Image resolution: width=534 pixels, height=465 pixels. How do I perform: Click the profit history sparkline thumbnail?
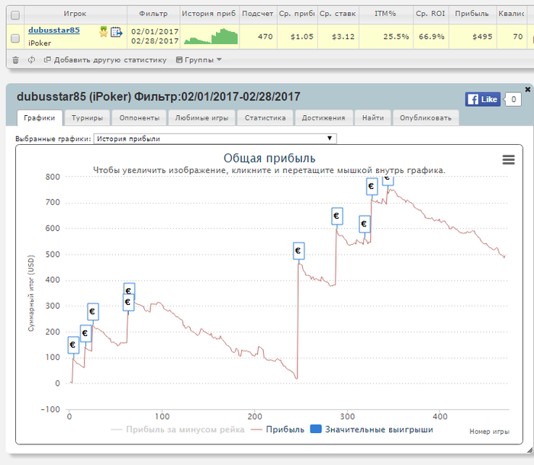tap(211, 37)
